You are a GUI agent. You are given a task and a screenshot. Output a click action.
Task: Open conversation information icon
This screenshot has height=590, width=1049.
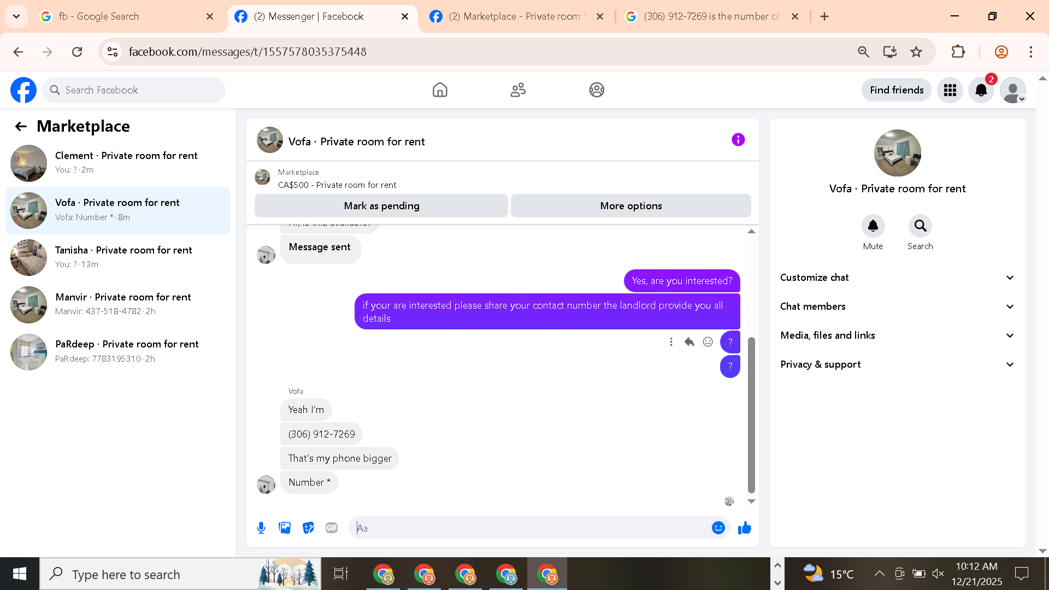tap(738, 140)
